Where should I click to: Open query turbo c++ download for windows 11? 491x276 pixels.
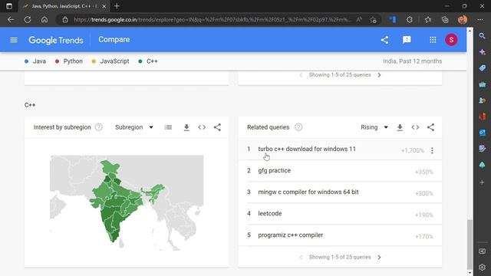307,149
